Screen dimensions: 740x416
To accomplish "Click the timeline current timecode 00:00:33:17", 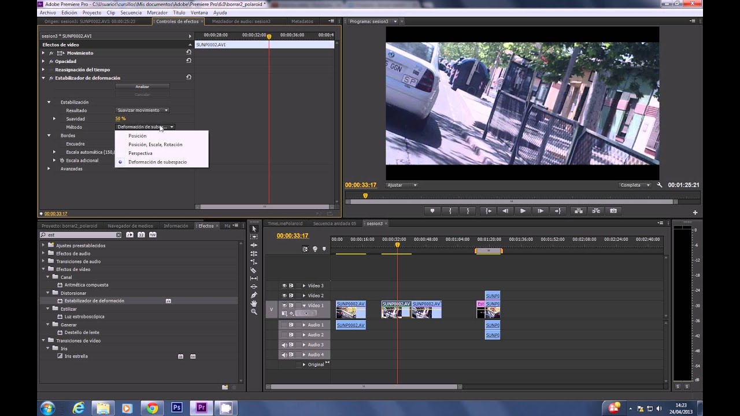I will 293,236.
